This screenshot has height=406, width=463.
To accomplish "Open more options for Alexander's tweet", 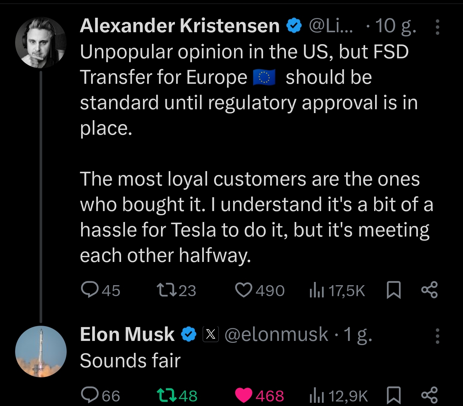I will point(437,27).
